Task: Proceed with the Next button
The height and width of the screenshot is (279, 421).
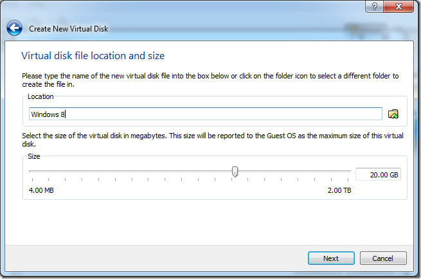Action: click(x=331, y=258)
